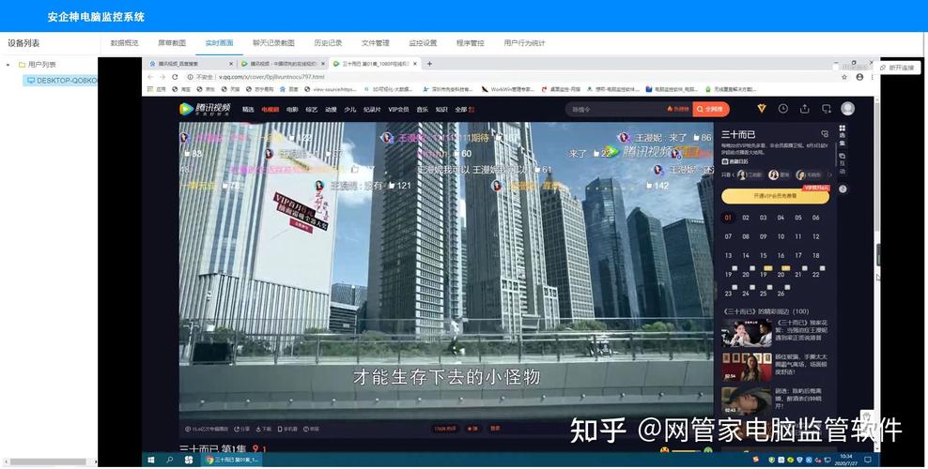928x469 pixels.
Task: Click the sidebar horizontal scrollbar
Action: tap(47, 461)
